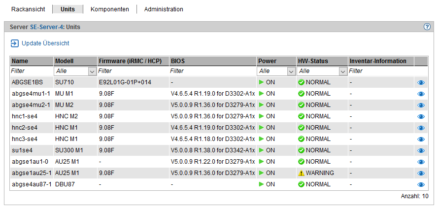The image size is (439, 211).
Task: Open the Komponenten tab
Action: [110, 9]
